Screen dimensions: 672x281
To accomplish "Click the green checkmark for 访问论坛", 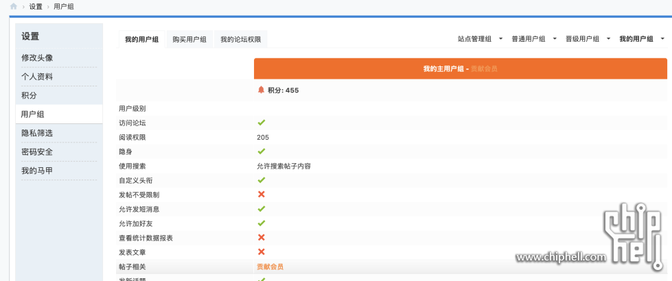I will tap(262, 122).
